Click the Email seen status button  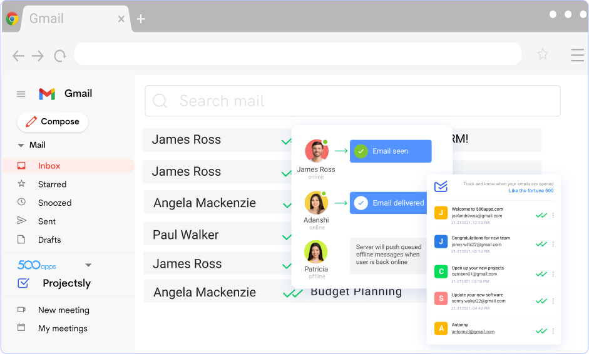(x=391, y=151)
